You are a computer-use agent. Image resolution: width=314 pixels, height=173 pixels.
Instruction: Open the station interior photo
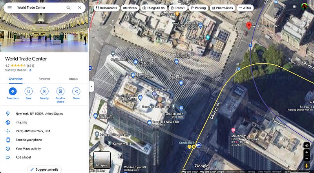(x=44, y=26)
